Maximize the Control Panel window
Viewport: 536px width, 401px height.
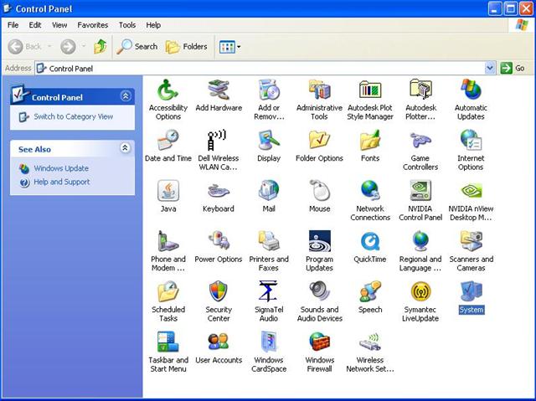[x=511, y=8]
